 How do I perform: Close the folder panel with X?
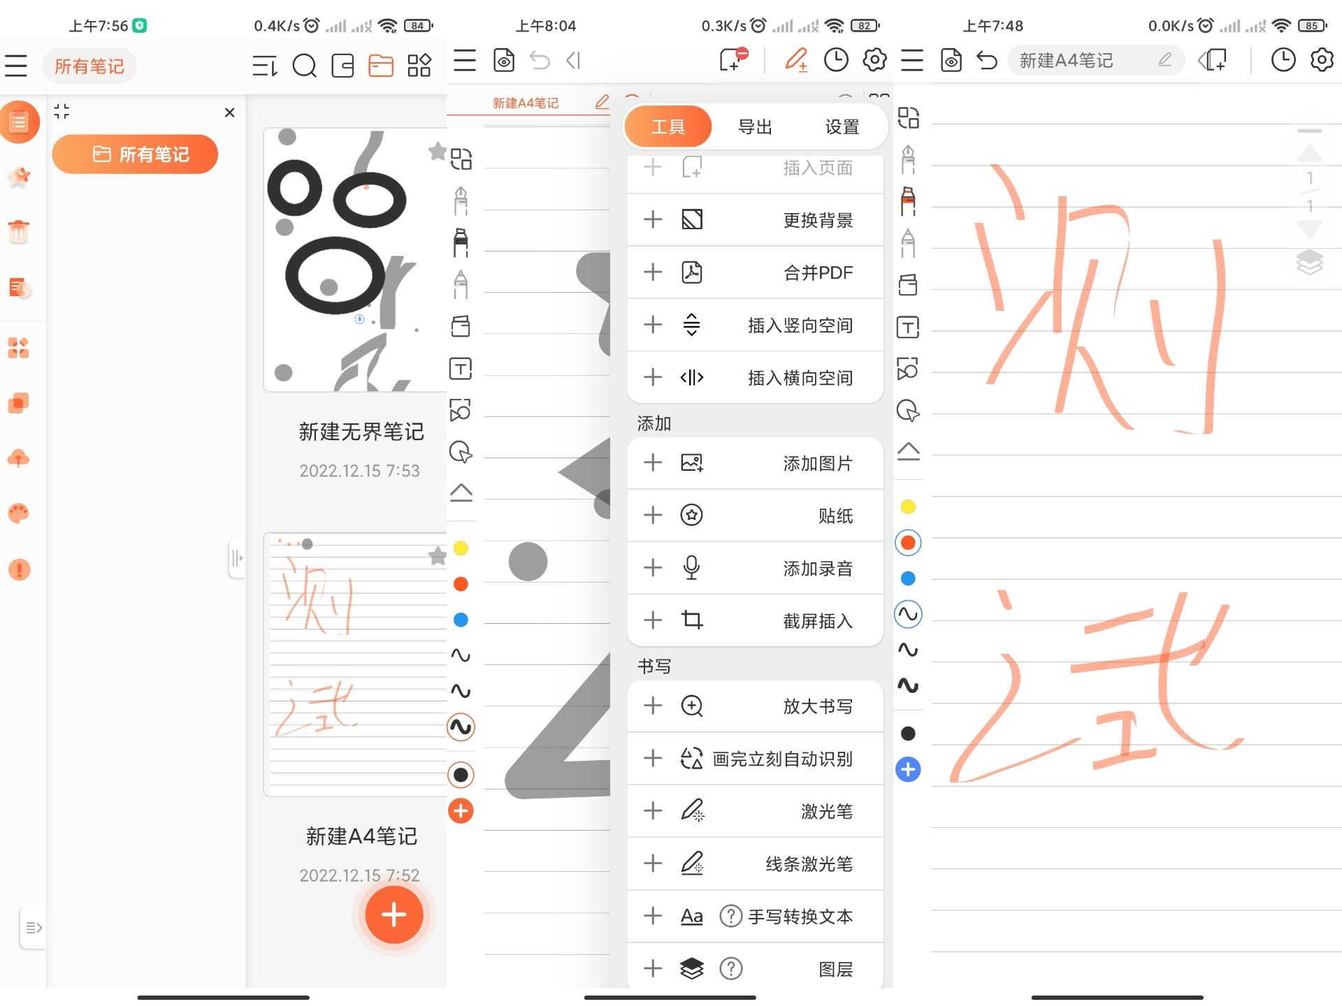pyautogui.click(x=229, y=112)
